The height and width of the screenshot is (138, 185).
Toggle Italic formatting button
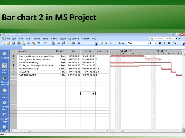click(164, 43)
